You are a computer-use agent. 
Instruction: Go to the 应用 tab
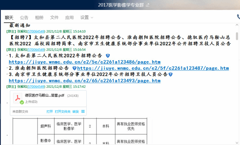[x=69, y=18]
